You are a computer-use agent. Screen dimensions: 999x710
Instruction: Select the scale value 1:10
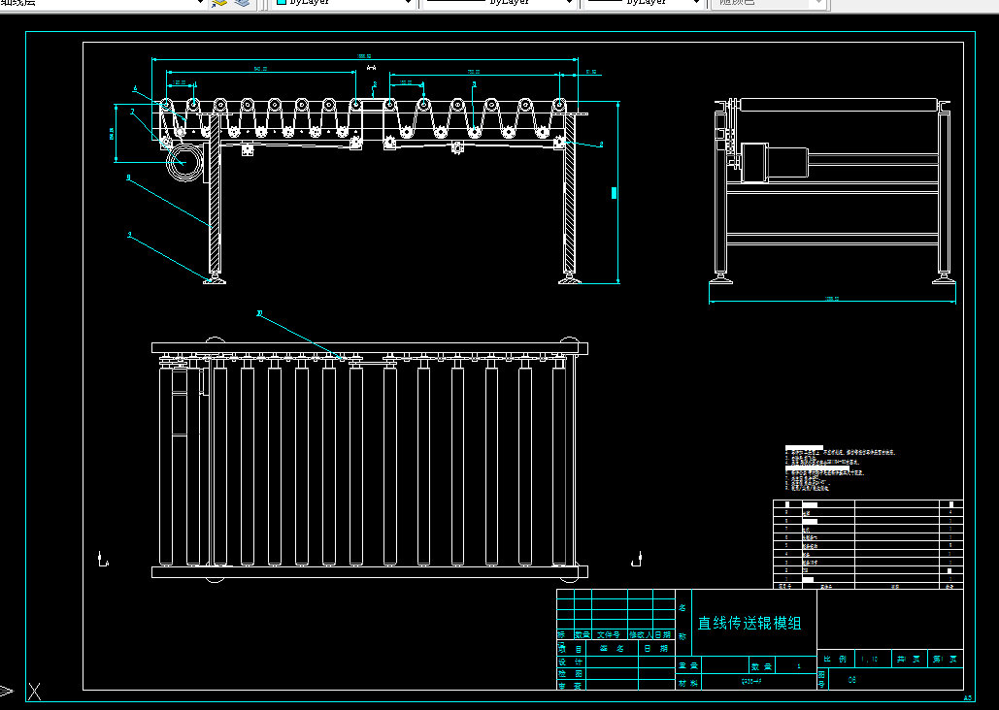pos(869,660)
